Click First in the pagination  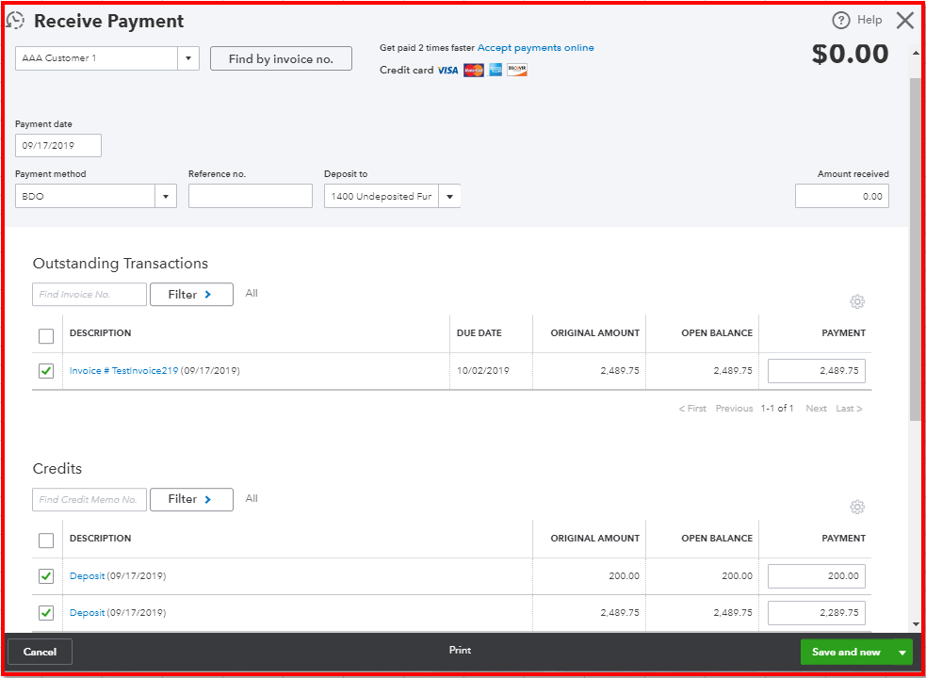[692, 408]
